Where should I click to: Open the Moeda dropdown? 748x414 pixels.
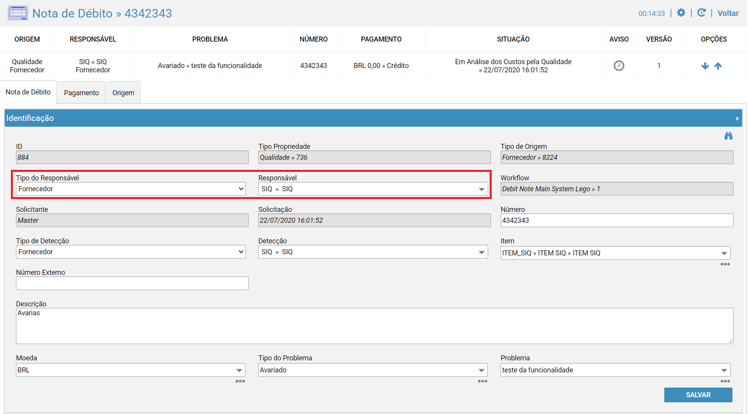[131, 370]
